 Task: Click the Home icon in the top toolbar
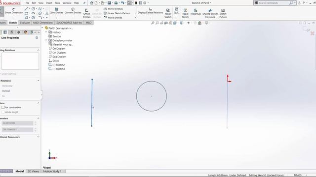pos(92,3)
